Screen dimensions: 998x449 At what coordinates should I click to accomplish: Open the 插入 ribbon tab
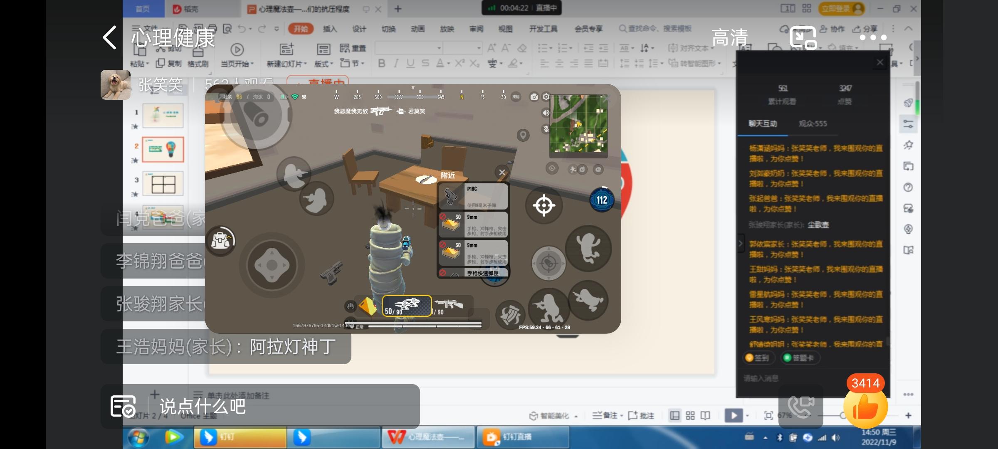click(330, 29)
